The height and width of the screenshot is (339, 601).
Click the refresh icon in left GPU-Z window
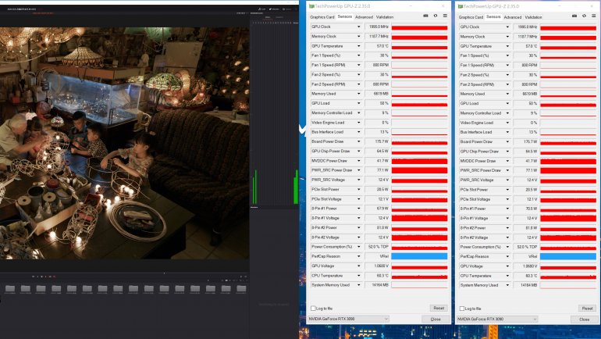tap(436, 16)
